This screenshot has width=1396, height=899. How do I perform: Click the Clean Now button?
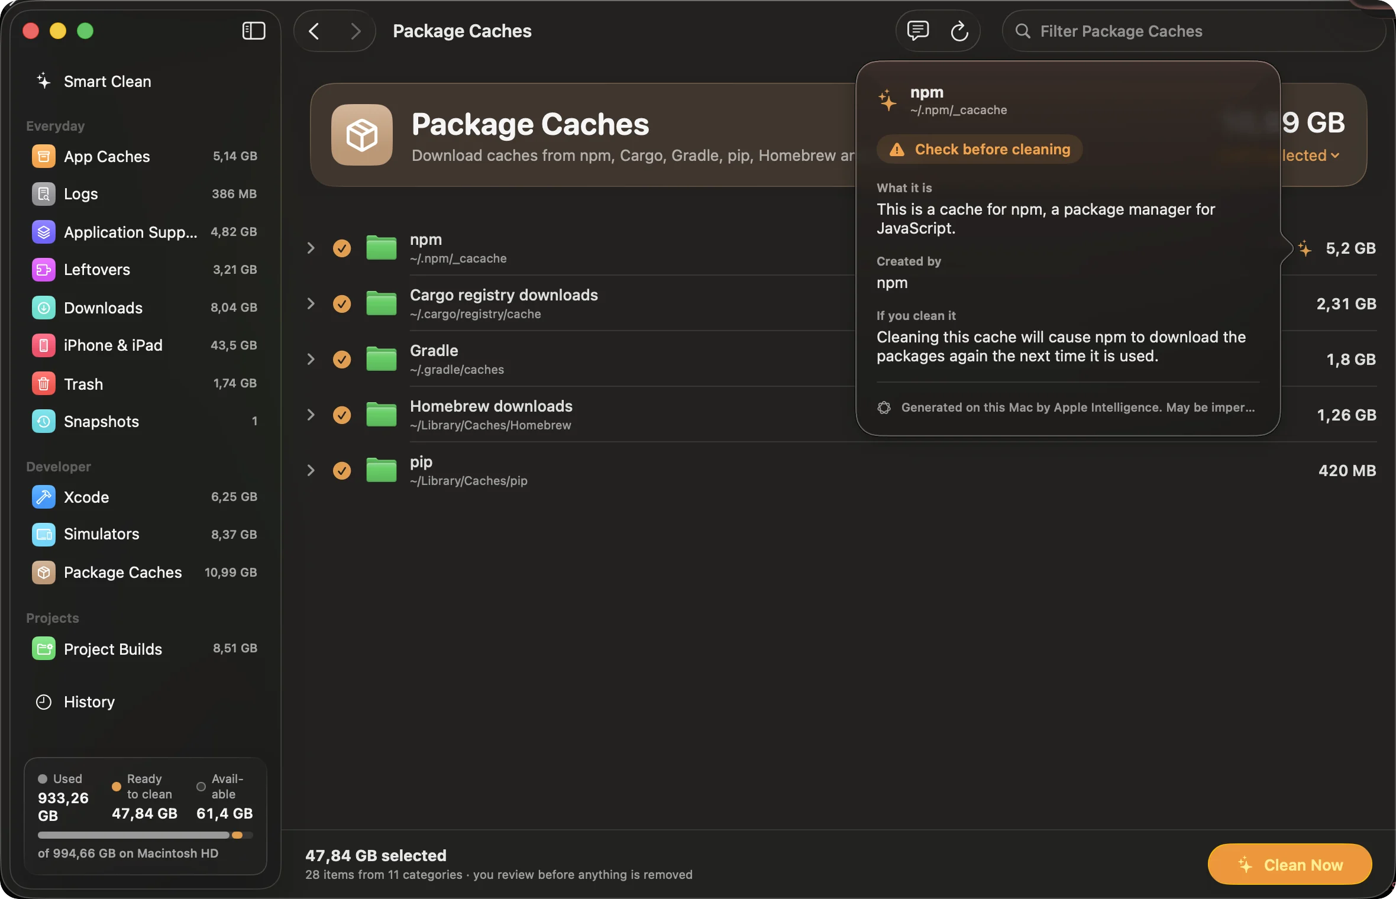tap(1290, 865)
